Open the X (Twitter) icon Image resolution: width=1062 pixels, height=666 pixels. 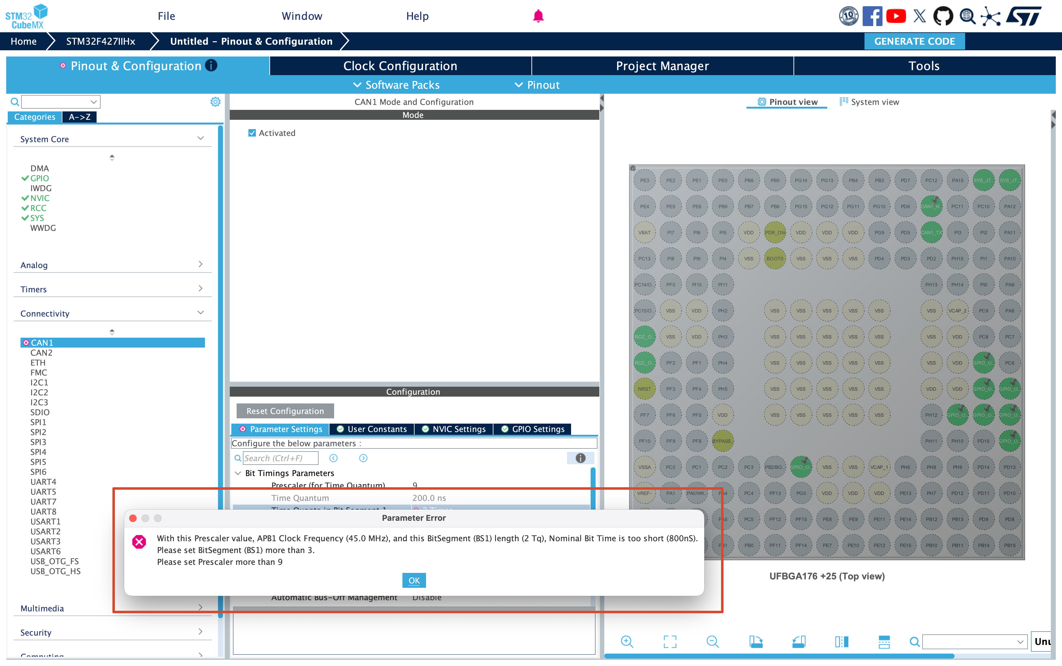click(920, 16)
